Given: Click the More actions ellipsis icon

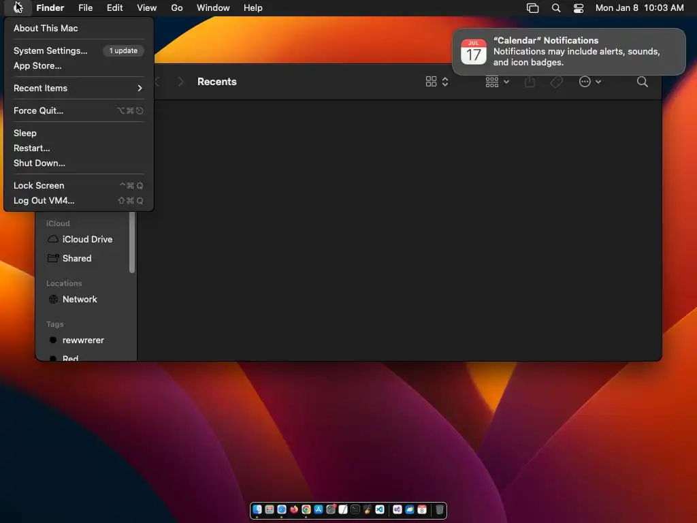Looking at the screenshot, I should point(585,82).
